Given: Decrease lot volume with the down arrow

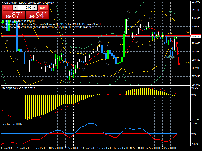Looking at the screenshot, I should (16, 8).
